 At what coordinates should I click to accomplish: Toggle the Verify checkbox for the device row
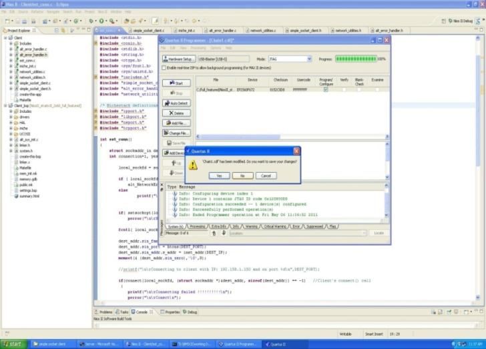tap(344, 89)
